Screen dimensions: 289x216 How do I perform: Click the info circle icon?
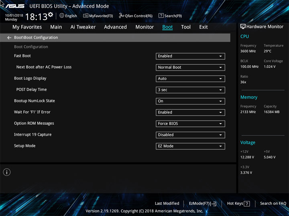click(7, 172)
